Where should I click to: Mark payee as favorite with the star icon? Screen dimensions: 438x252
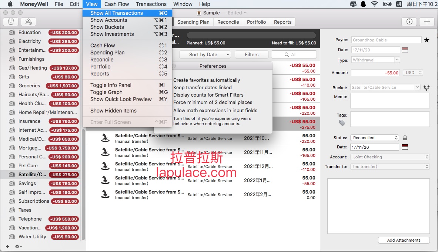(x=427, y=40)
